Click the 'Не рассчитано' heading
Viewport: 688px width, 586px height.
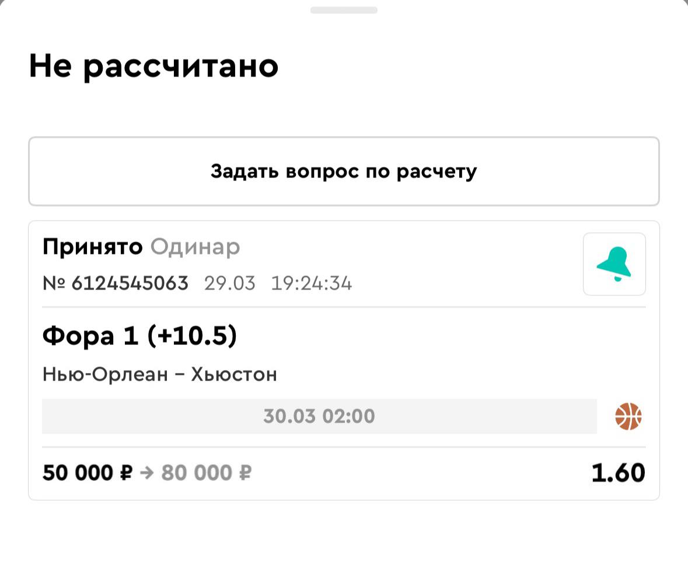coord(153,66)
